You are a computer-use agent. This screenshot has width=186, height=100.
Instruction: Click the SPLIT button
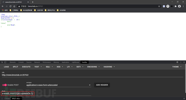[x=15, y=67]
